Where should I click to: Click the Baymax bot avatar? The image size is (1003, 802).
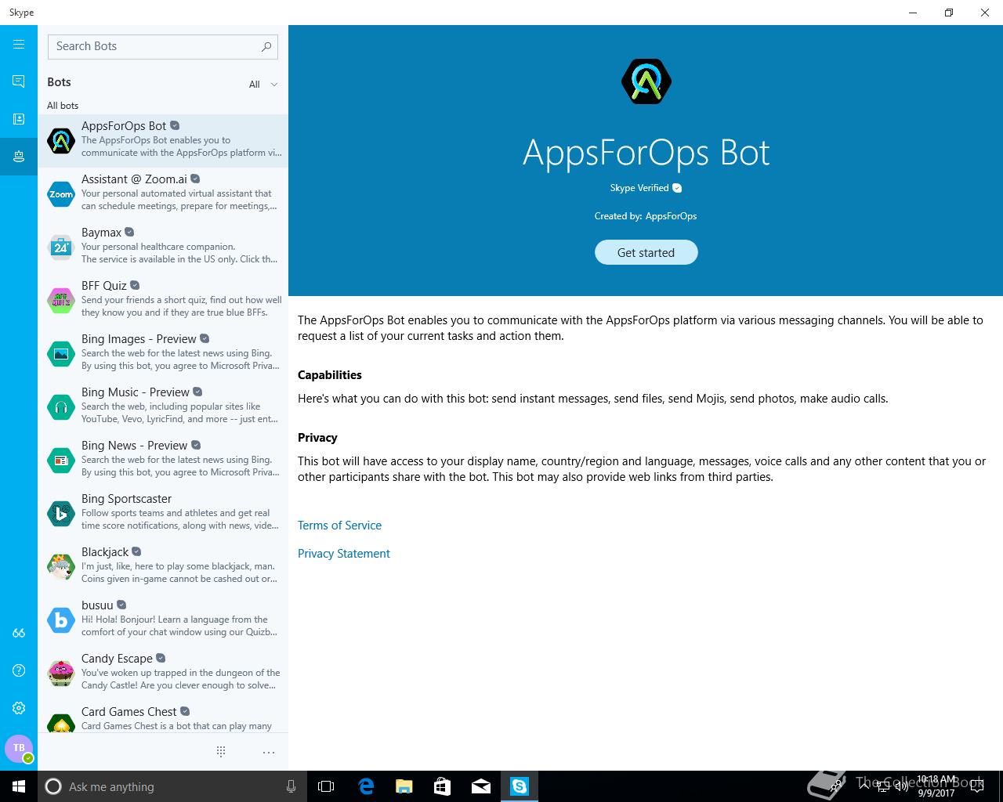point(61,247)
